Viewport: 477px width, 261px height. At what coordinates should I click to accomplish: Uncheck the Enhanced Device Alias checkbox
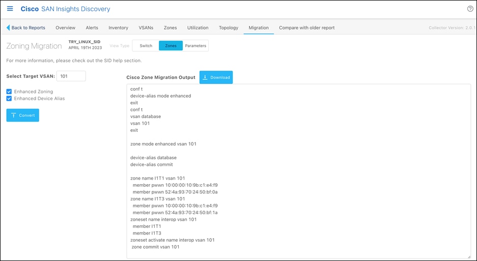[9, 99]
